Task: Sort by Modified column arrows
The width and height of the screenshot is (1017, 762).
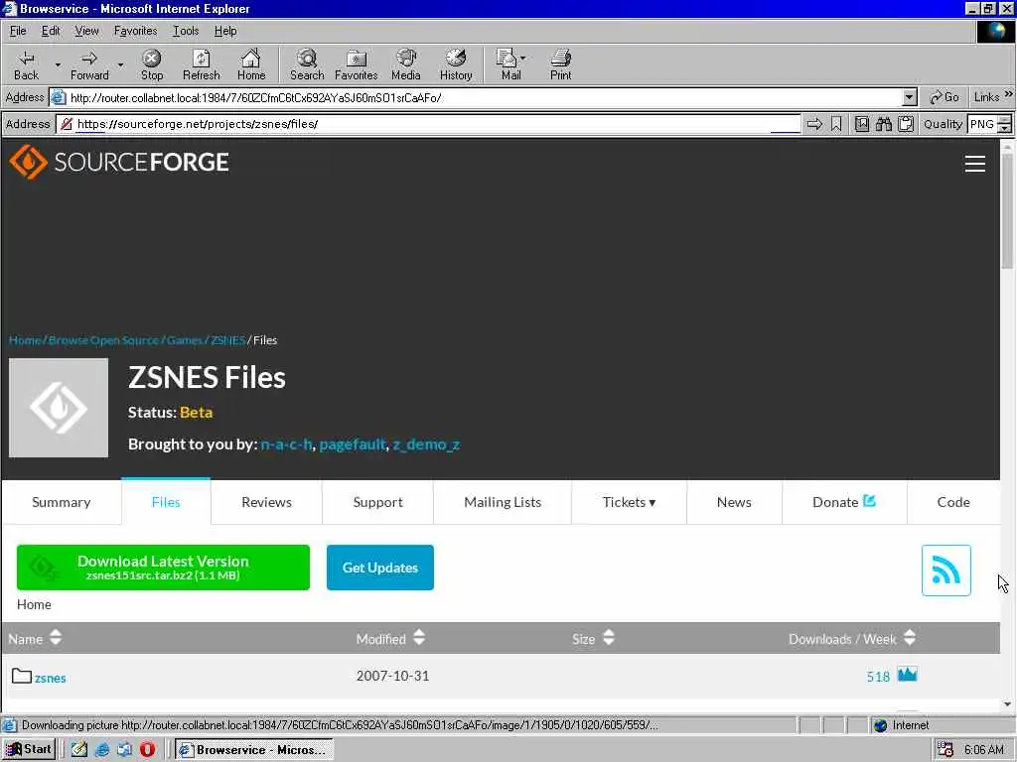Action: coord(419,638)
